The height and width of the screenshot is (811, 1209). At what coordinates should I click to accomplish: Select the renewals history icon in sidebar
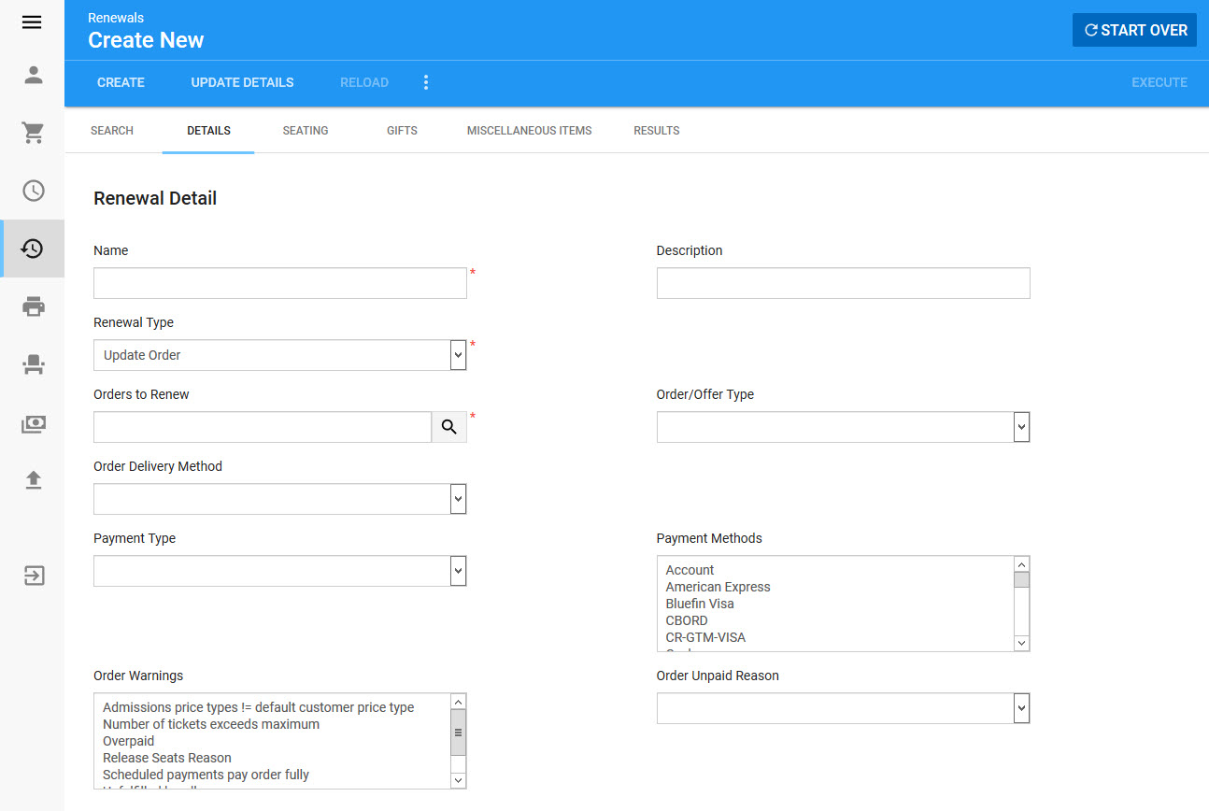click(x=34, y=249)
